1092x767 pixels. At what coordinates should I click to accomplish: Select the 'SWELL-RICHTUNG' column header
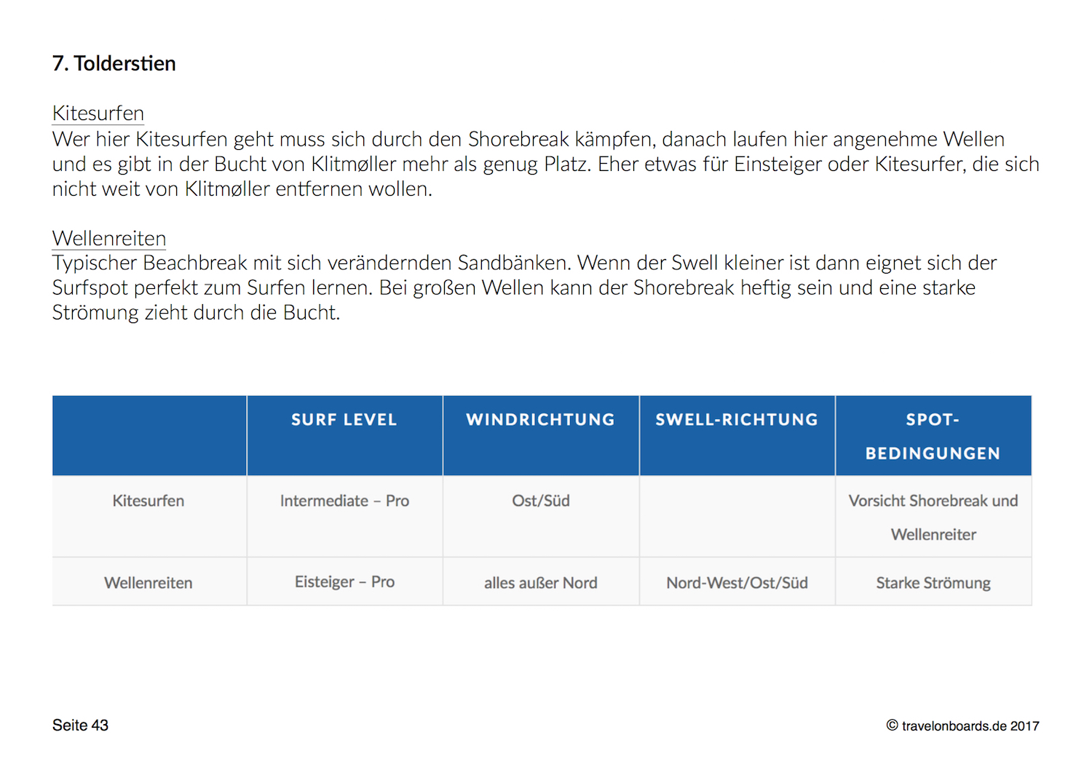(737, 435)
